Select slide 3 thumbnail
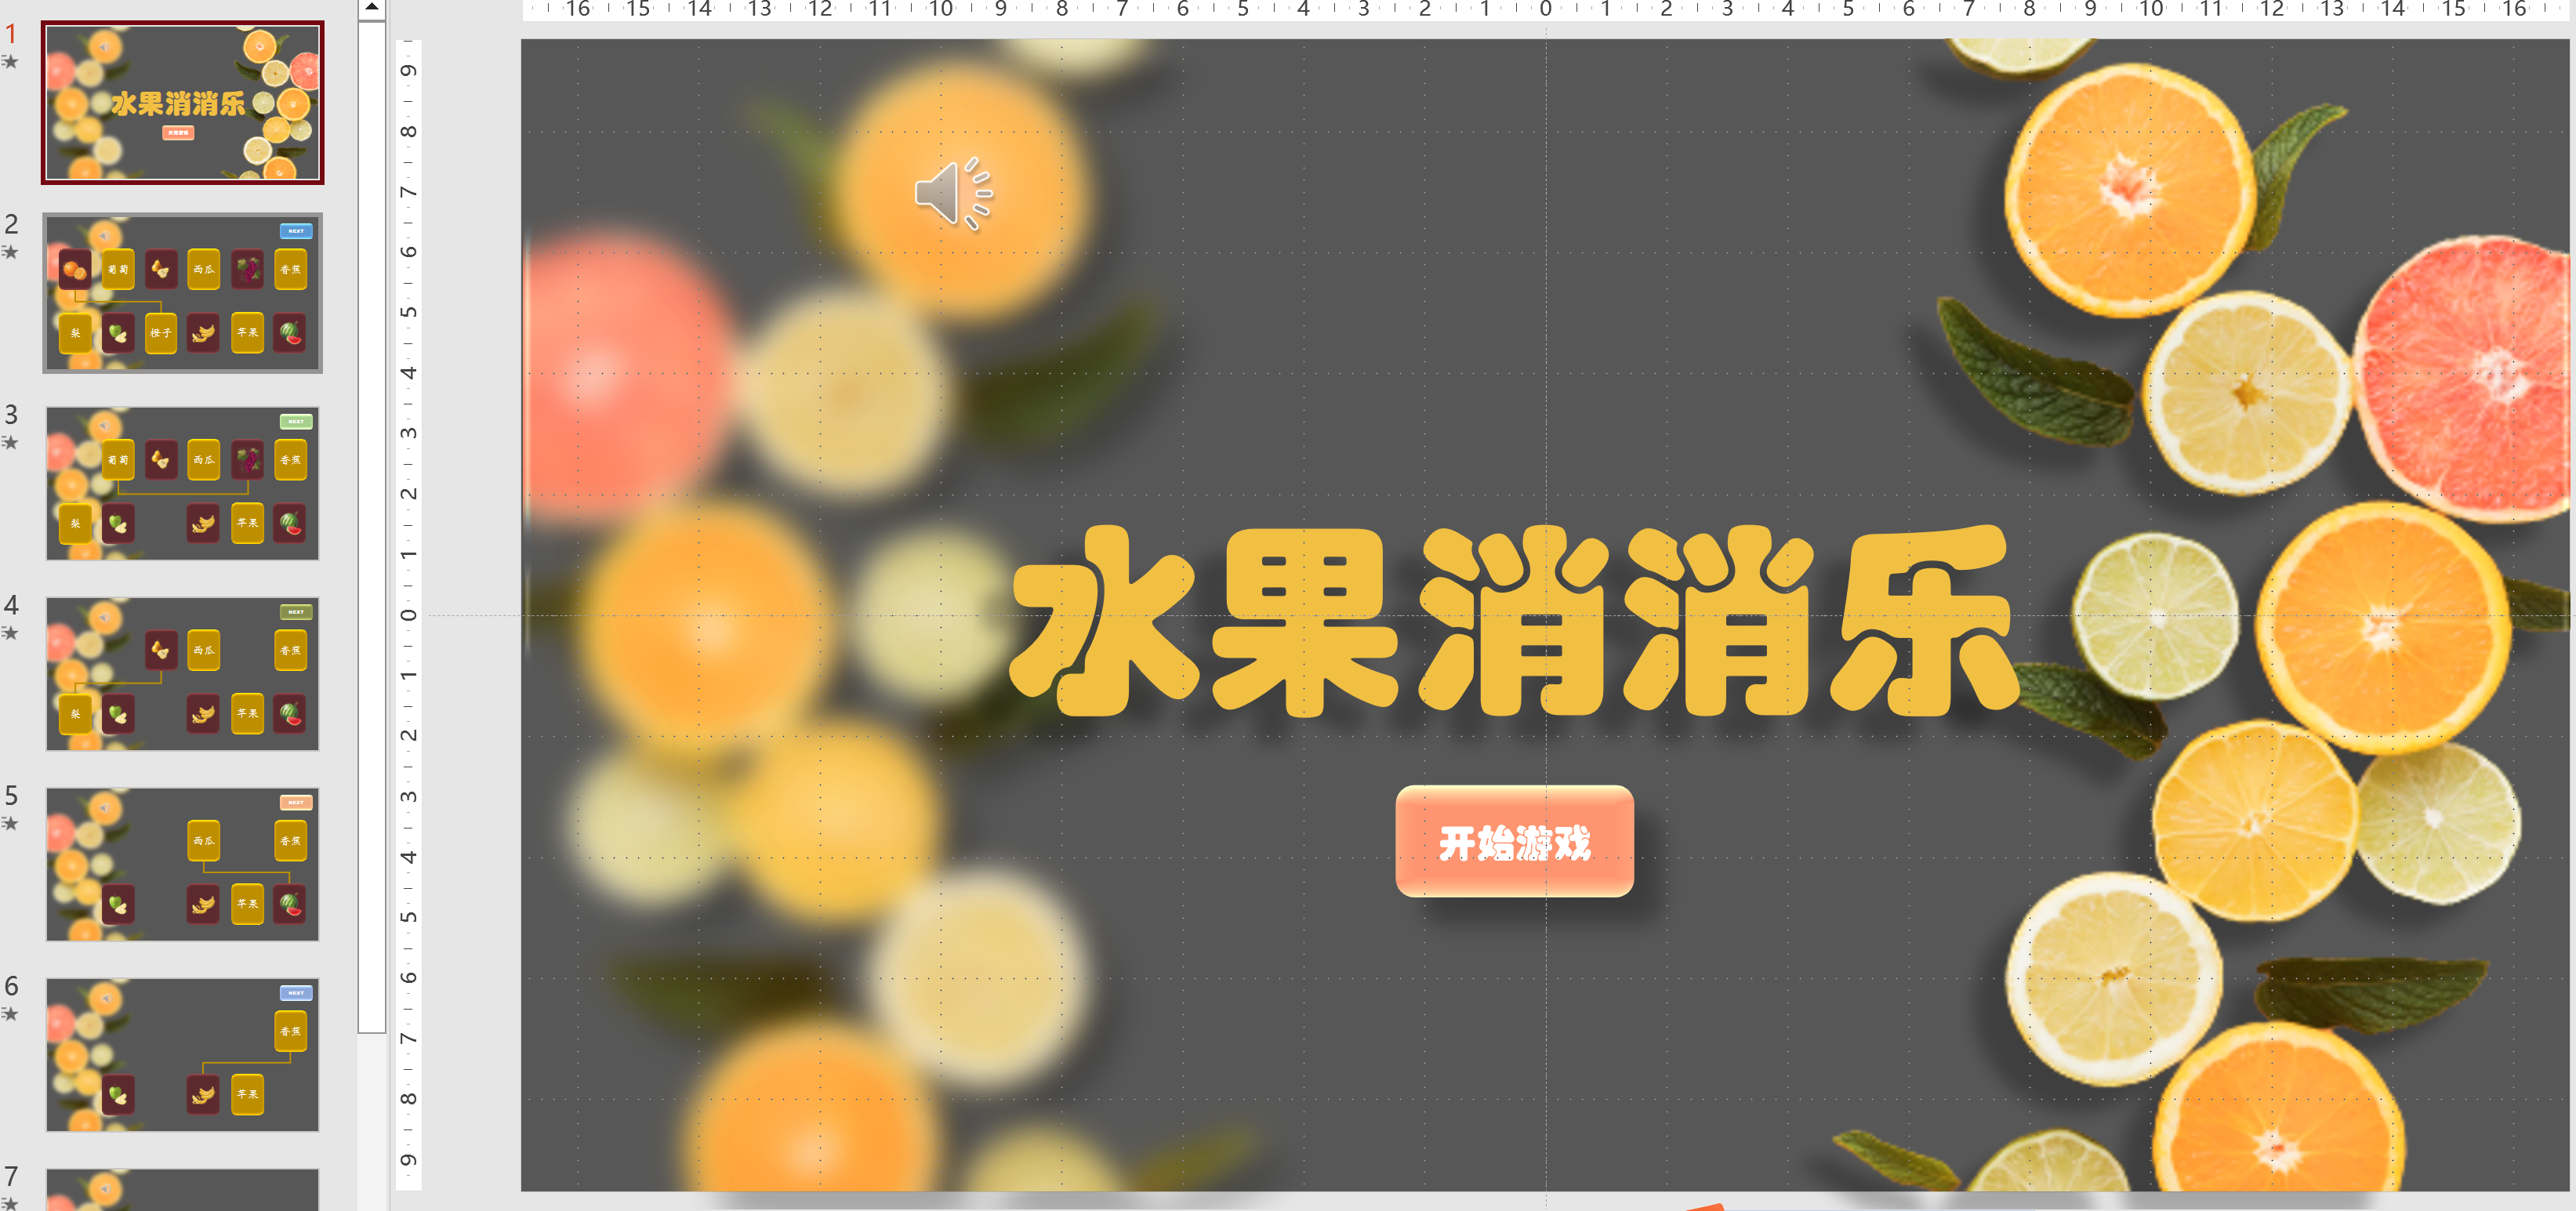The width and height of the screenshot is (2576, 1211). pyautogui.click(x=182, y=483)
